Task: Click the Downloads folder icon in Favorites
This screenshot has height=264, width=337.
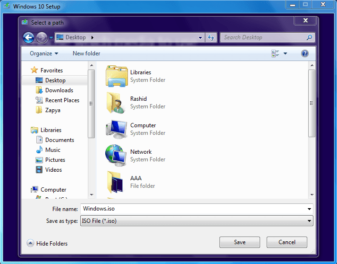Action: pos(39,90)
